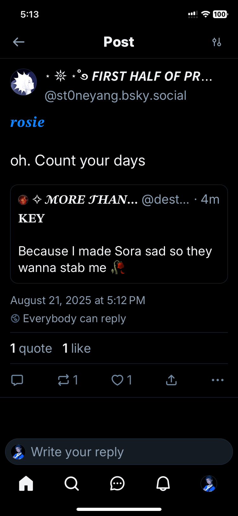The image size is (238, 516).
Task: Open the quoted post about Sora
Action: (x=119, y=251)
